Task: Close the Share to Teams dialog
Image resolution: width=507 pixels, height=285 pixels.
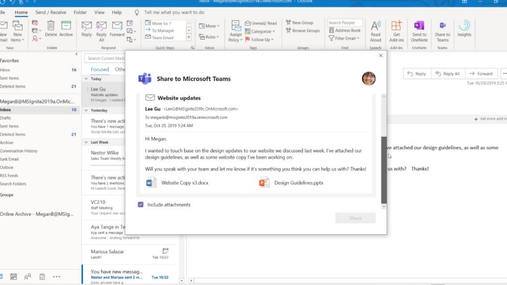Action: [x=381, y=55]
